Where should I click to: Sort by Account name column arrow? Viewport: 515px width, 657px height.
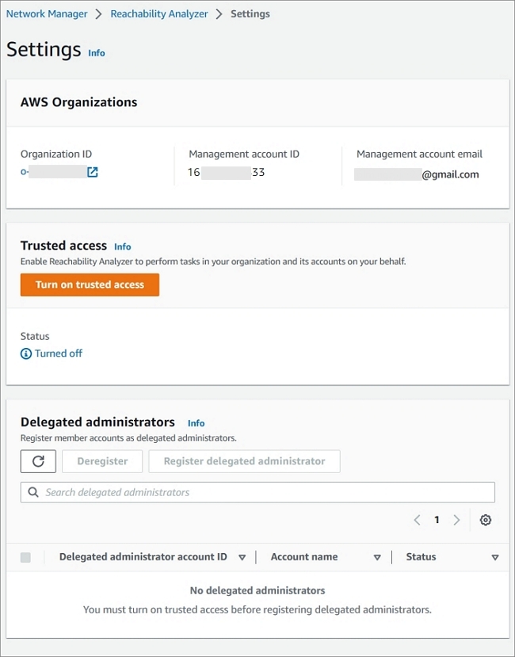377,558
